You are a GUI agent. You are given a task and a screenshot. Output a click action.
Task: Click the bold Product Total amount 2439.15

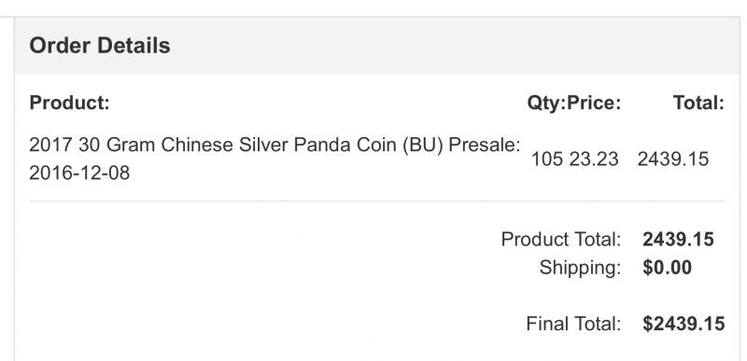tap(679, 239)
